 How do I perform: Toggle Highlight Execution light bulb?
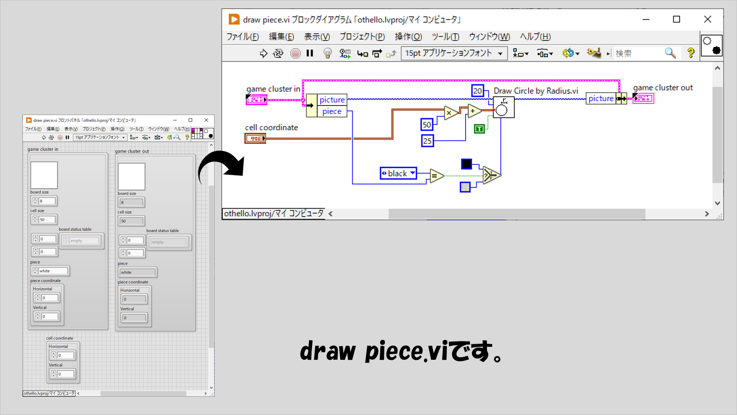click(x=328, y=53)
